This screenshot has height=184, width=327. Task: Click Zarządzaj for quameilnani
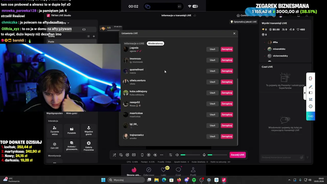coord(227,71)
